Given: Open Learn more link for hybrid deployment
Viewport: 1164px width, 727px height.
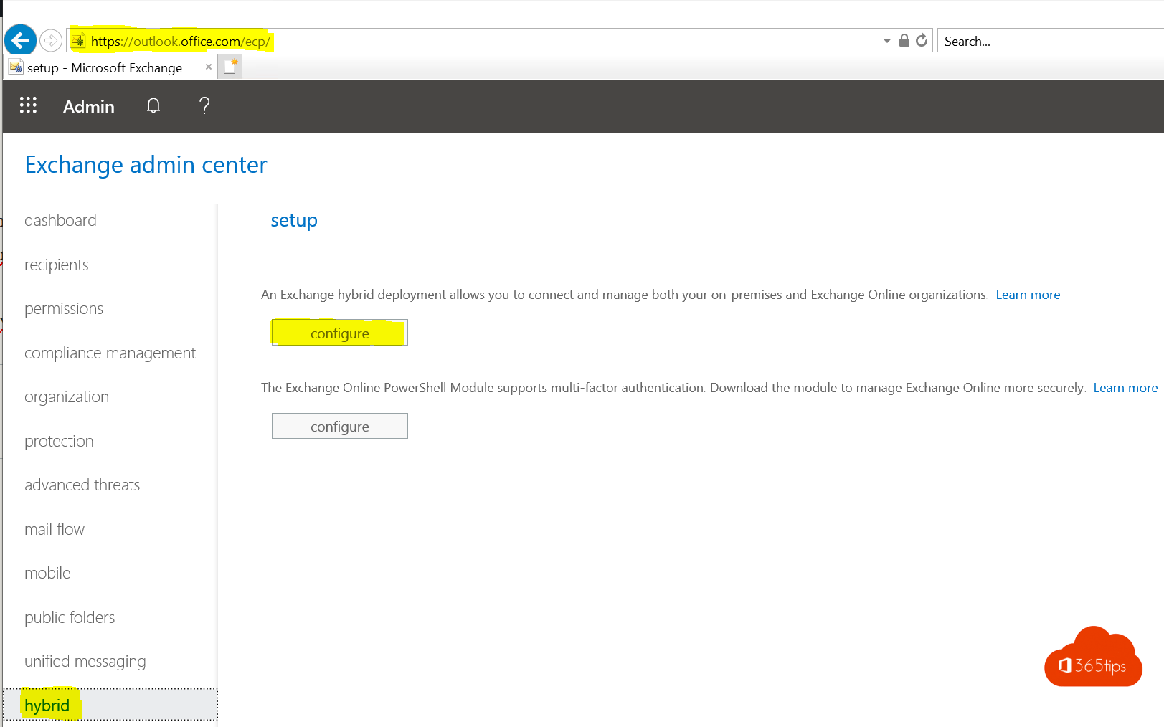Looking at the screenshot, I should point(1028,295).
